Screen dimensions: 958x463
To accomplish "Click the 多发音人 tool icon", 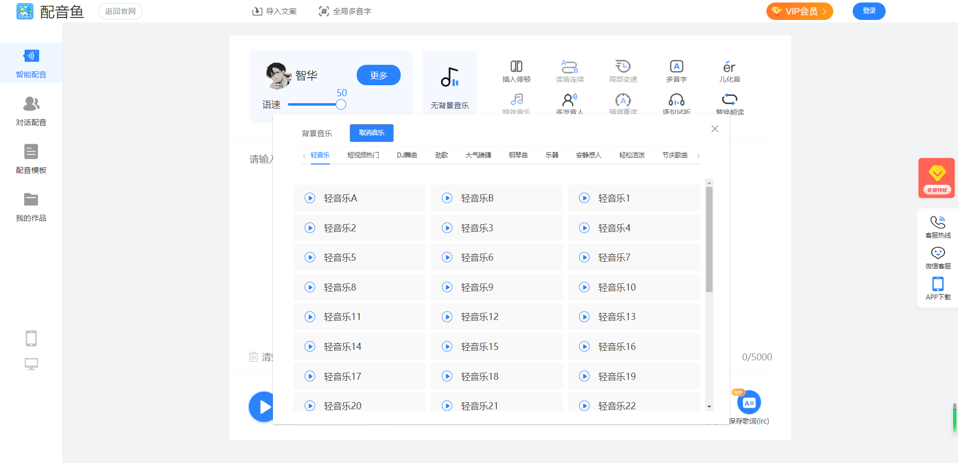I will [x=569, y=99].
